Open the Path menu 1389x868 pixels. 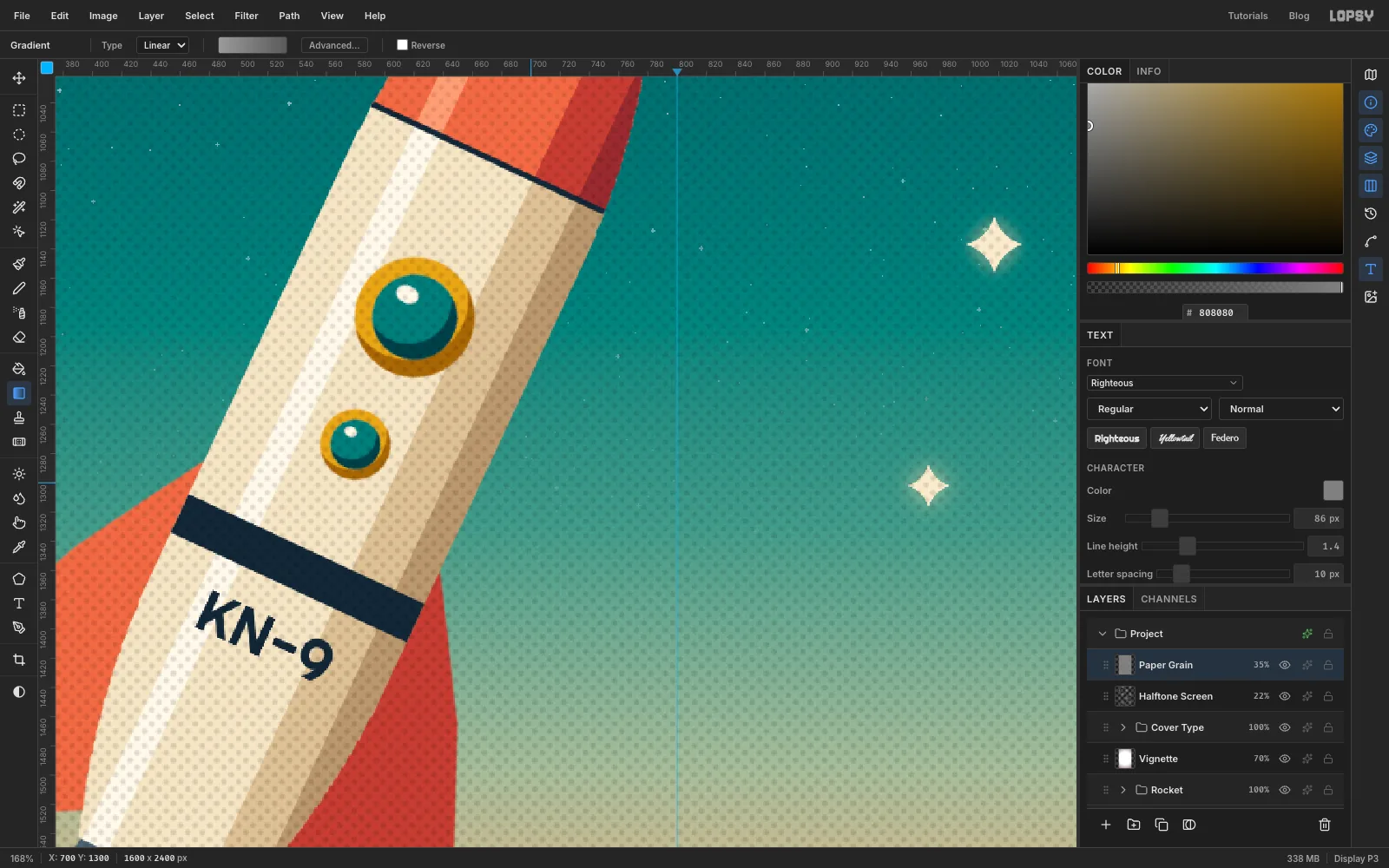tap(289, 16)
